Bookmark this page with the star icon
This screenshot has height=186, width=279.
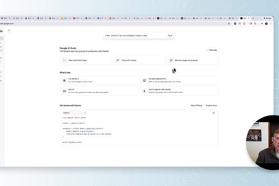[x=229, y=24]
